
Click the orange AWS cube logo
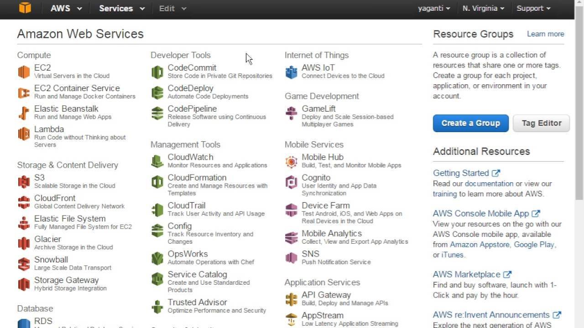click(x=25, y=8)
